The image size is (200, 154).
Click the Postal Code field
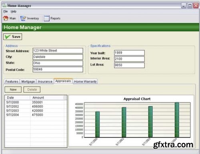pyautogui.click(x=58, y=70)
